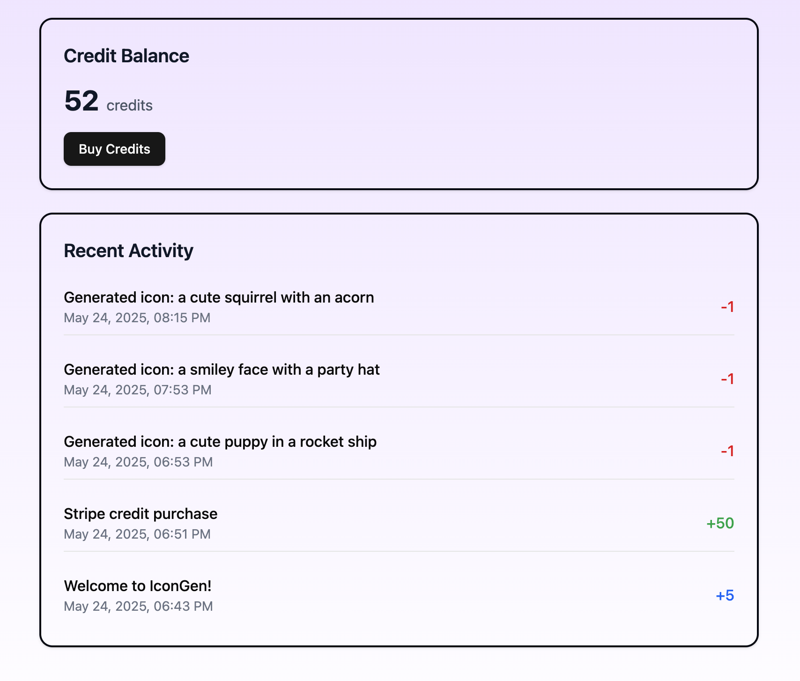Click the Buy Credits button
The height and width of the screenshot is (681, 800).
(114, 149)
